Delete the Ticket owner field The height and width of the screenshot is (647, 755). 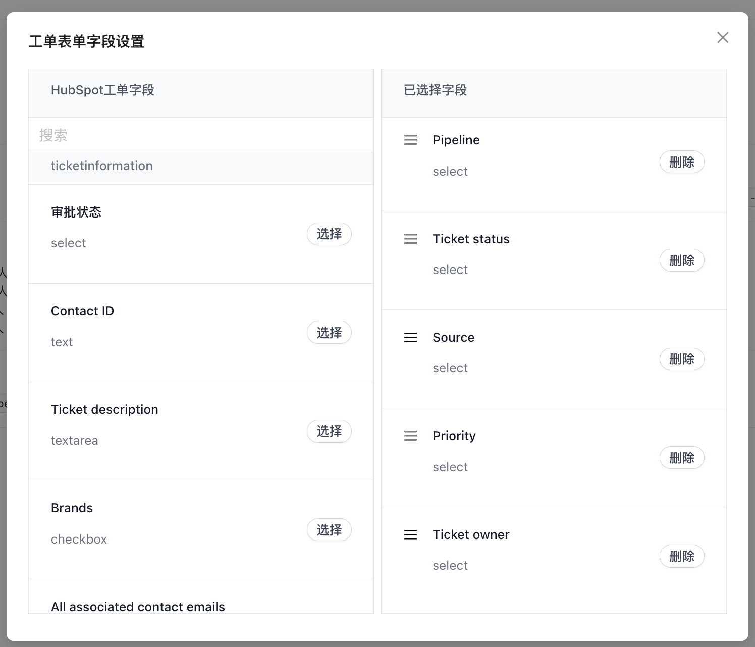[x=682, y=556]
